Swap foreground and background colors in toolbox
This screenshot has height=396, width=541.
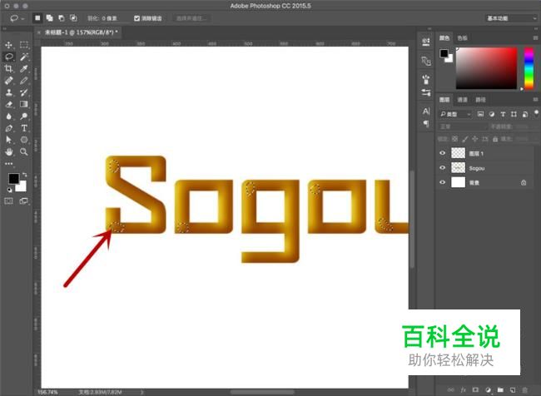pos(24,176)
